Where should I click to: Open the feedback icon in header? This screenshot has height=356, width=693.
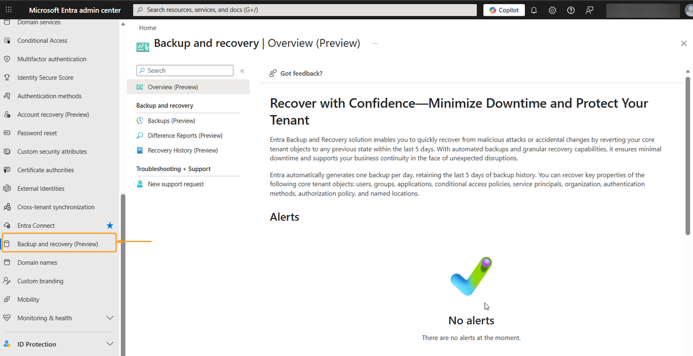590,10
